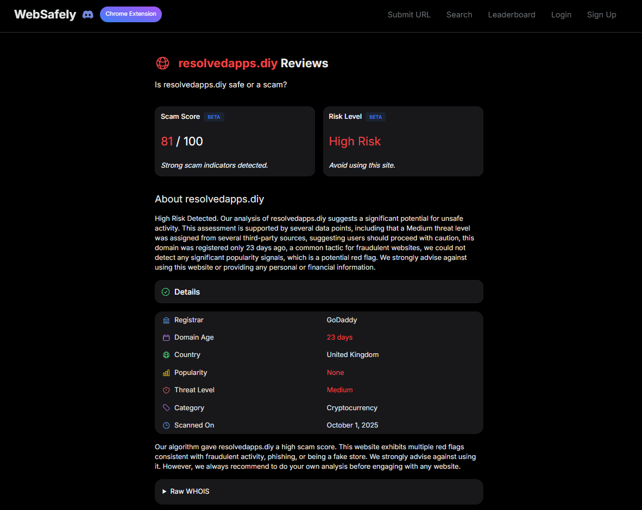The width and height of the screenshot is (642, 510).
Task: Select the Popularity bar chart icon
Action: tap(166, 373)
